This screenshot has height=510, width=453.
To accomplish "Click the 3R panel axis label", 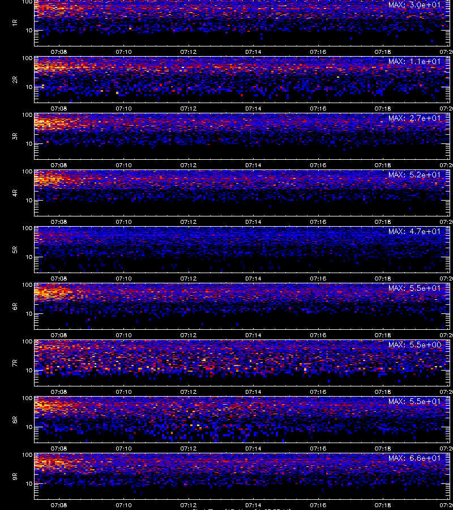I will pos(15,136).
